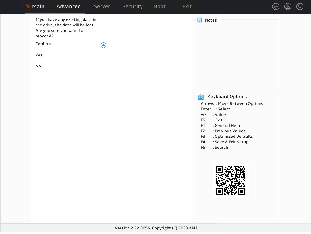Click the data loss warning text
311x234 pixels.
point(66,28)
